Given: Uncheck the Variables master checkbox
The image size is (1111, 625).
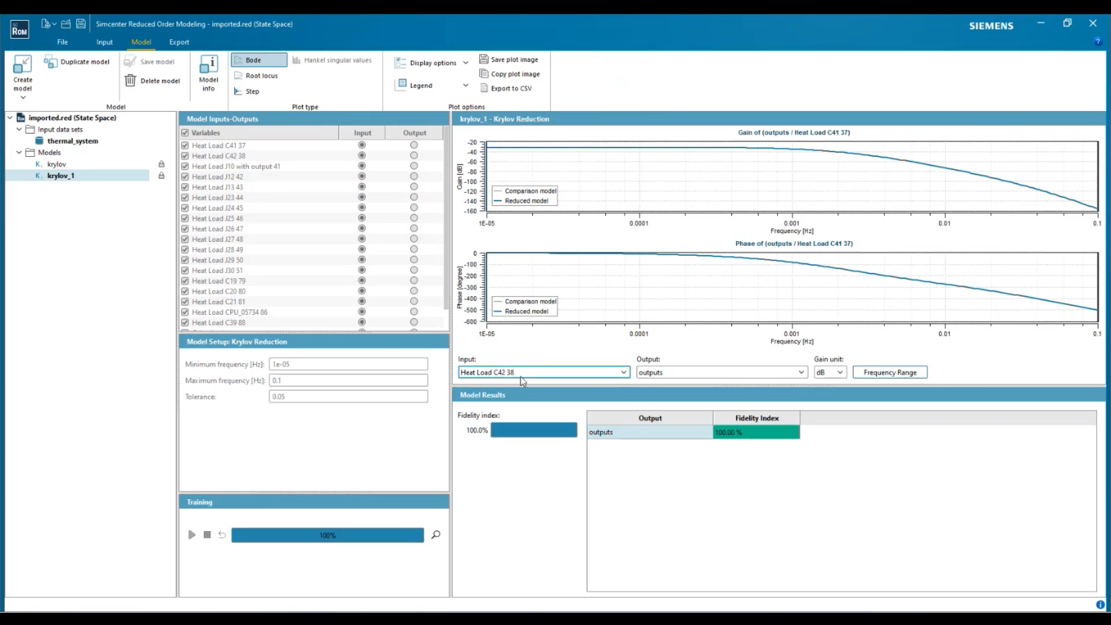Looking at the screenshot, I should pos(185,133).
